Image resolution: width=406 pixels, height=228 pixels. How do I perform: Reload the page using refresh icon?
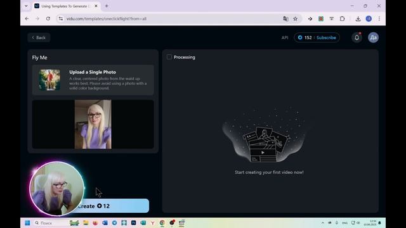48,18
